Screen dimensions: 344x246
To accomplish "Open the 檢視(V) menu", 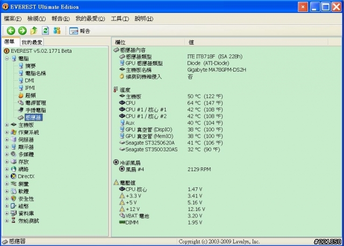I will pyautogui.click(x=37, y=19).
